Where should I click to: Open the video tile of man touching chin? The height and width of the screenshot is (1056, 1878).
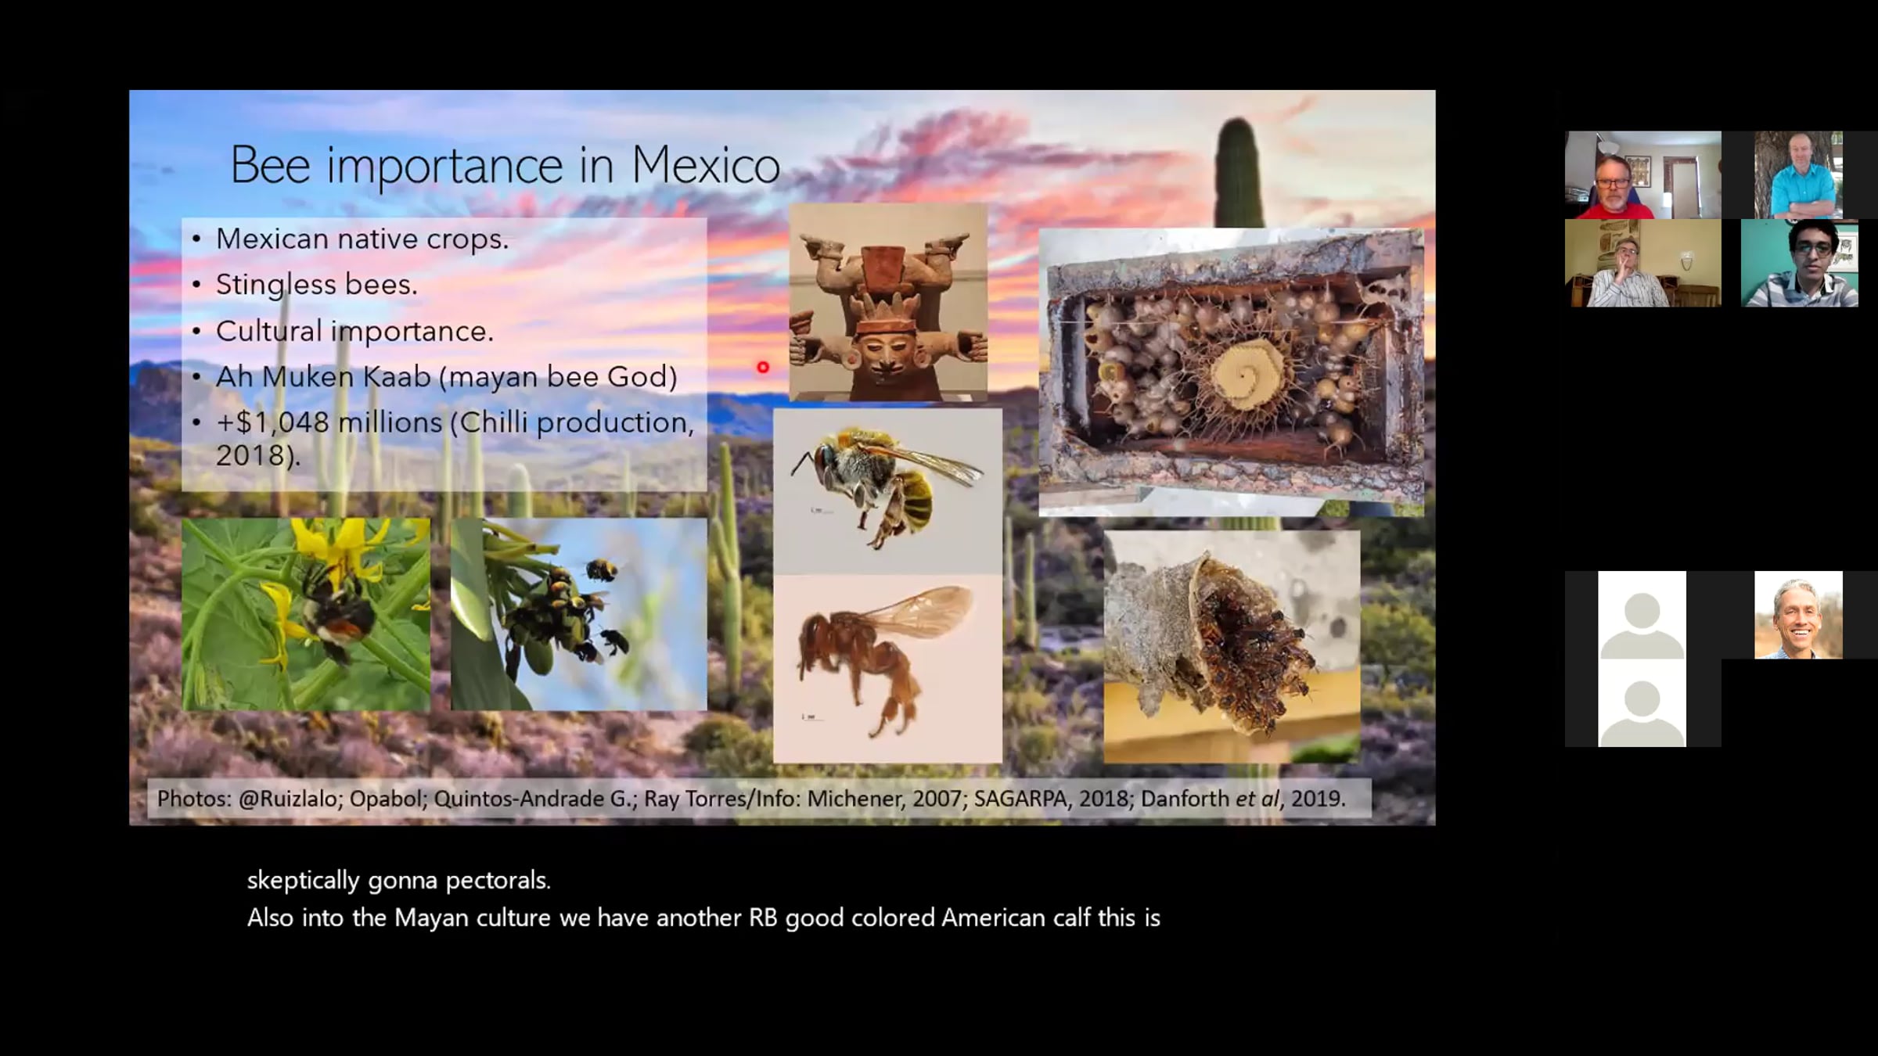point(1642,263)
